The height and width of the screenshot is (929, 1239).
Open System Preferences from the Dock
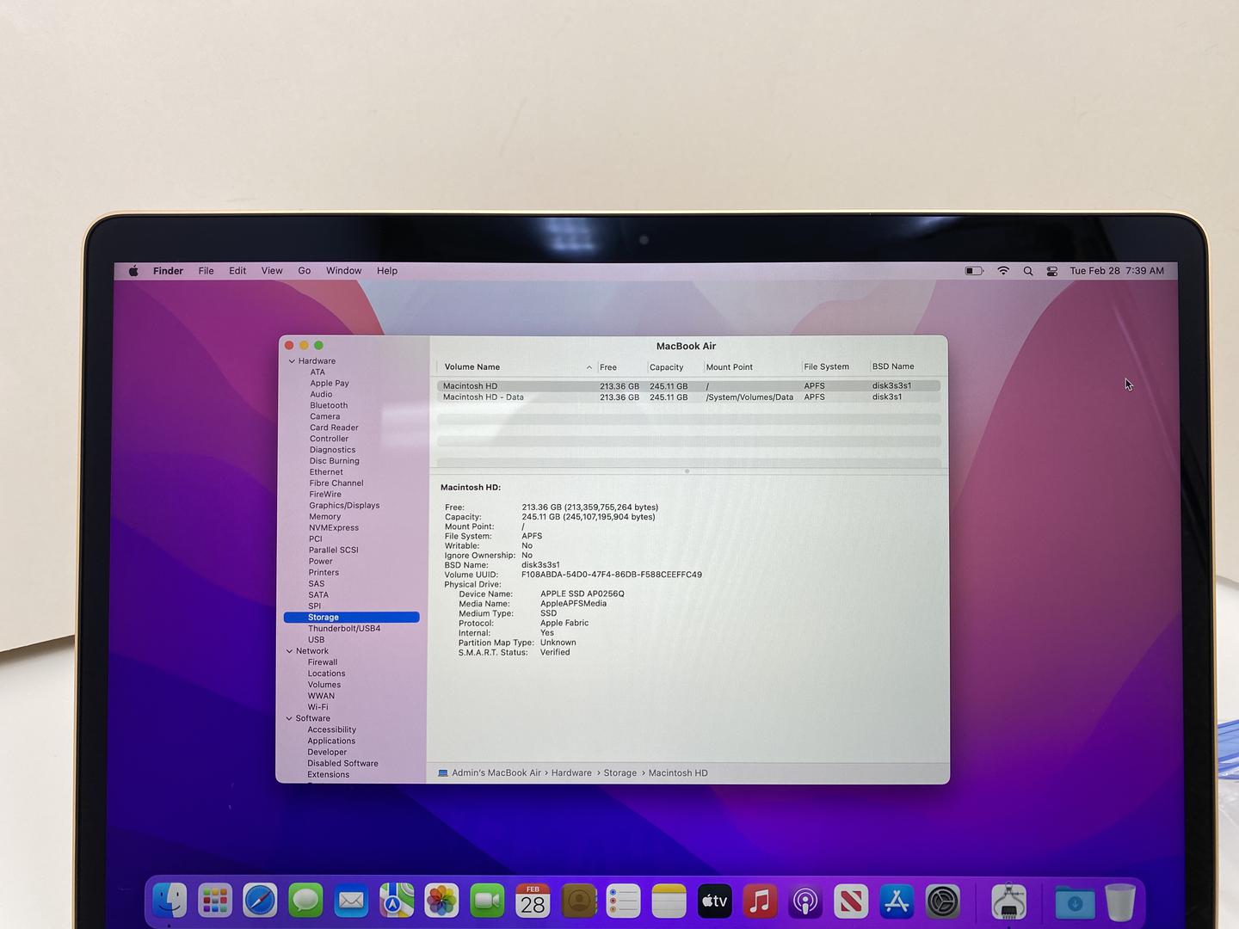[942, 901]
